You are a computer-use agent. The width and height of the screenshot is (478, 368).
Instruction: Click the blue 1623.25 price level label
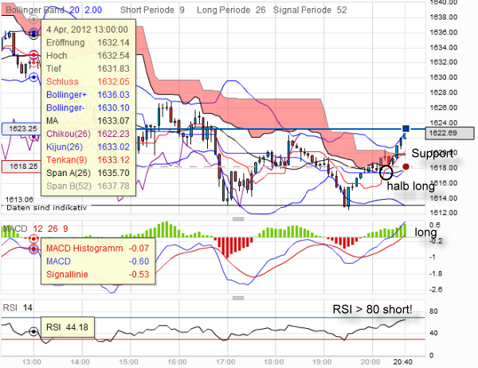(x=22, y=129)
